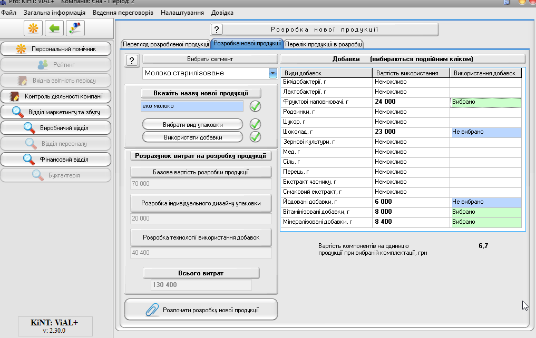536x338 pixels.
Task: Toggle Вітамінізовані добавки Вибрано cell
Action: [x=486, y=212]
